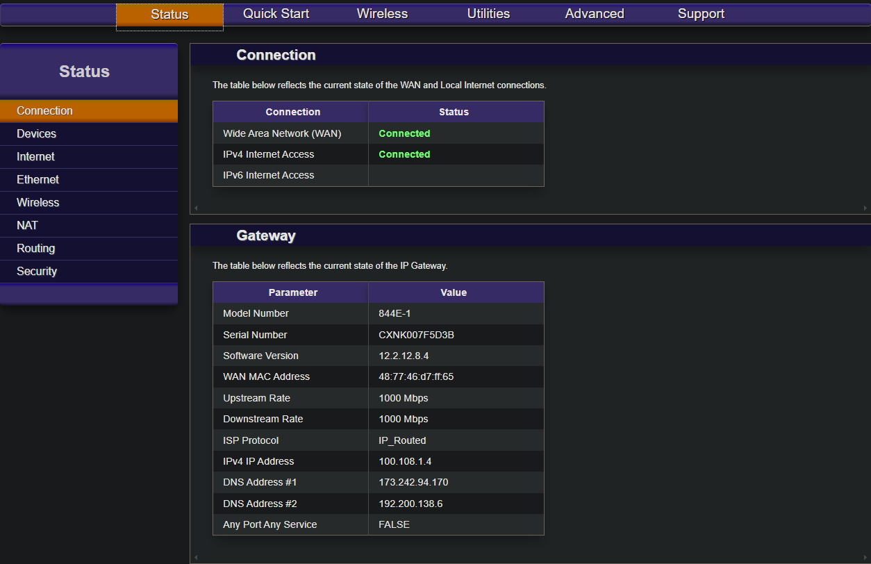Select Connection in the left sidebar
The image size is (871, 564).
(x=45, y=111)
